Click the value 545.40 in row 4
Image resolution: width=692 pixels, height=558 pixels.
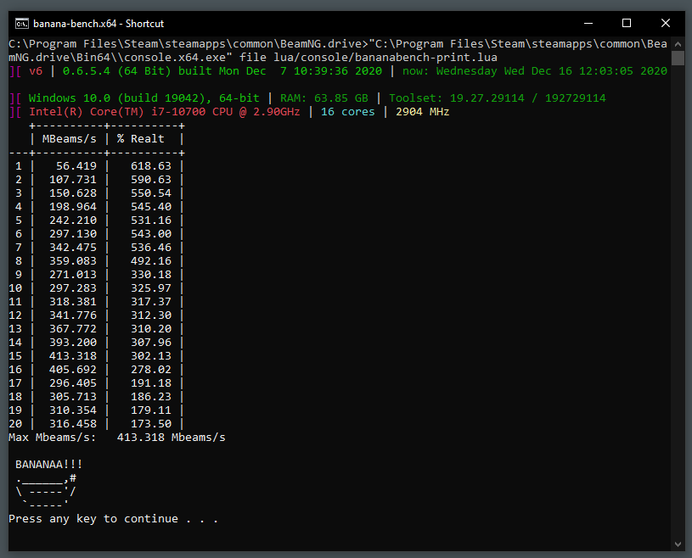click(x=151, y=207)
